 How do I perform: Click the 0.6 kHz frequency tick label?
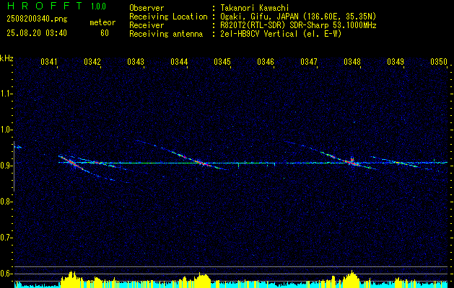click(6, 274)
